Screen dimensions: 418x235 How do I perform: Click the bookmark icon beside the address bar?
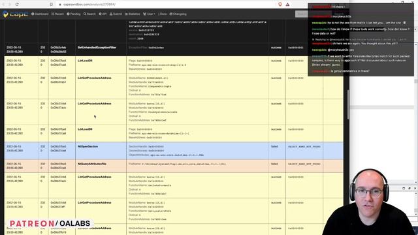(52, 5)
